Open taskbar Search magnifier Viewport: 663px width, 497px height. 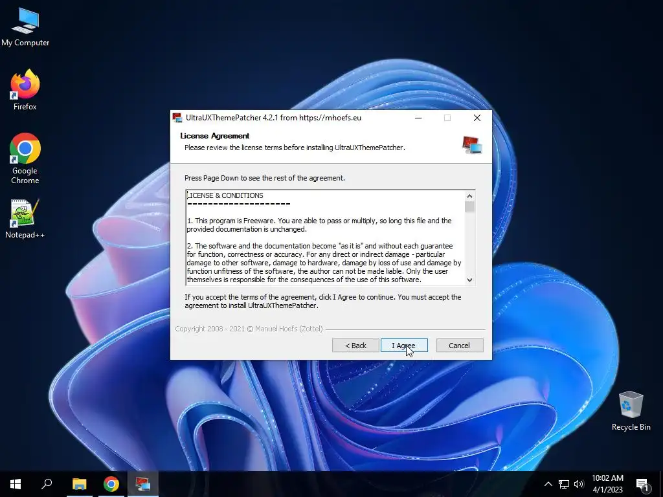click(47, 484)
